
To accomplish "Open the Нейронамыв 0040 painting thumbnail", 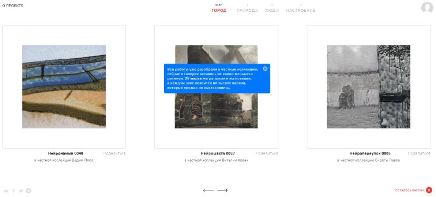I will click(x=64, y=87).
